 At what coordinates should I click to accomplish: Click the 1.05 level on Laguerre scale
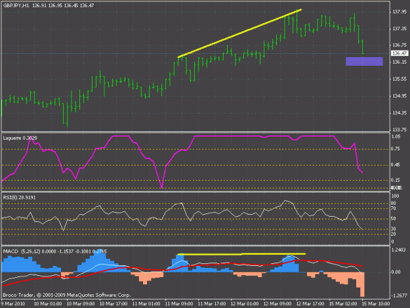tap(396, 137)
